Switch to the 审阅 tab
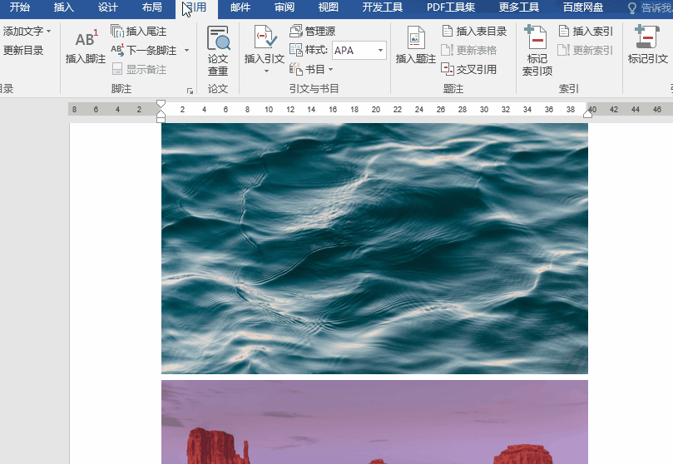673x464 pixels. pos(285,7)
